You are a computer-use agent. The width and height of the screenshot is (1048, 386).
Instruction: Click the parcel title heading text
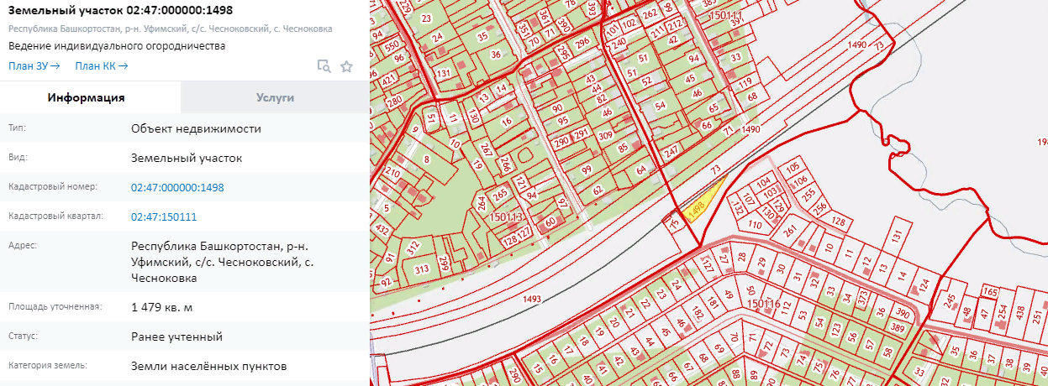tap(121, 10)
